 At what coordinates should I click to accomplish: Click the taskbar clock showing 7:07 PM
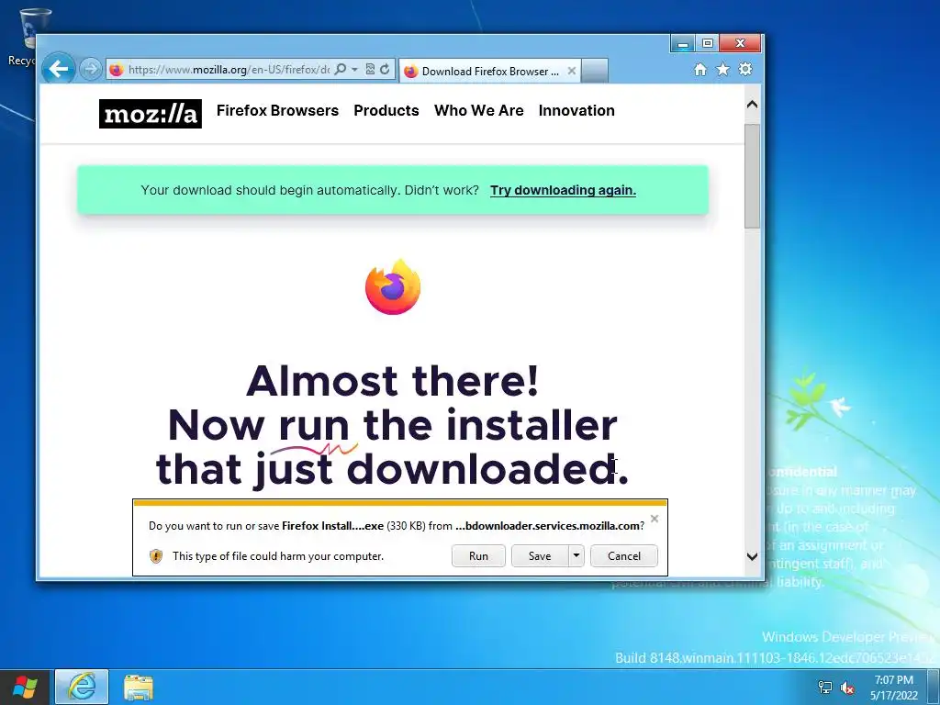[x=894, y=688]
